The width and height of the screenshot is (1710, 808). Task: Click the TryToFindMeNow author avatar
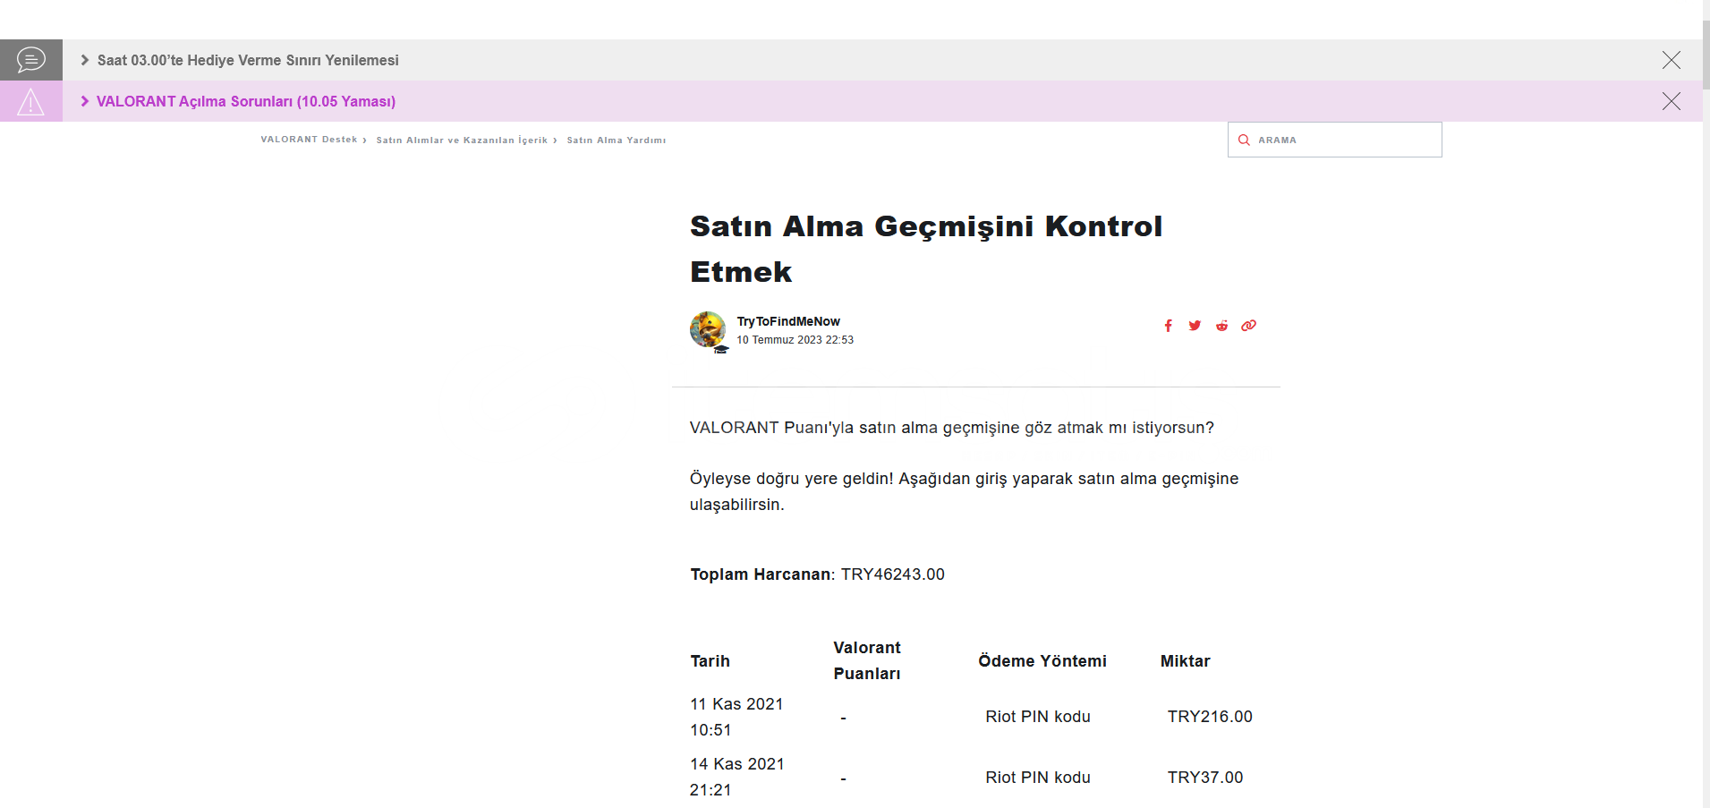708,330
